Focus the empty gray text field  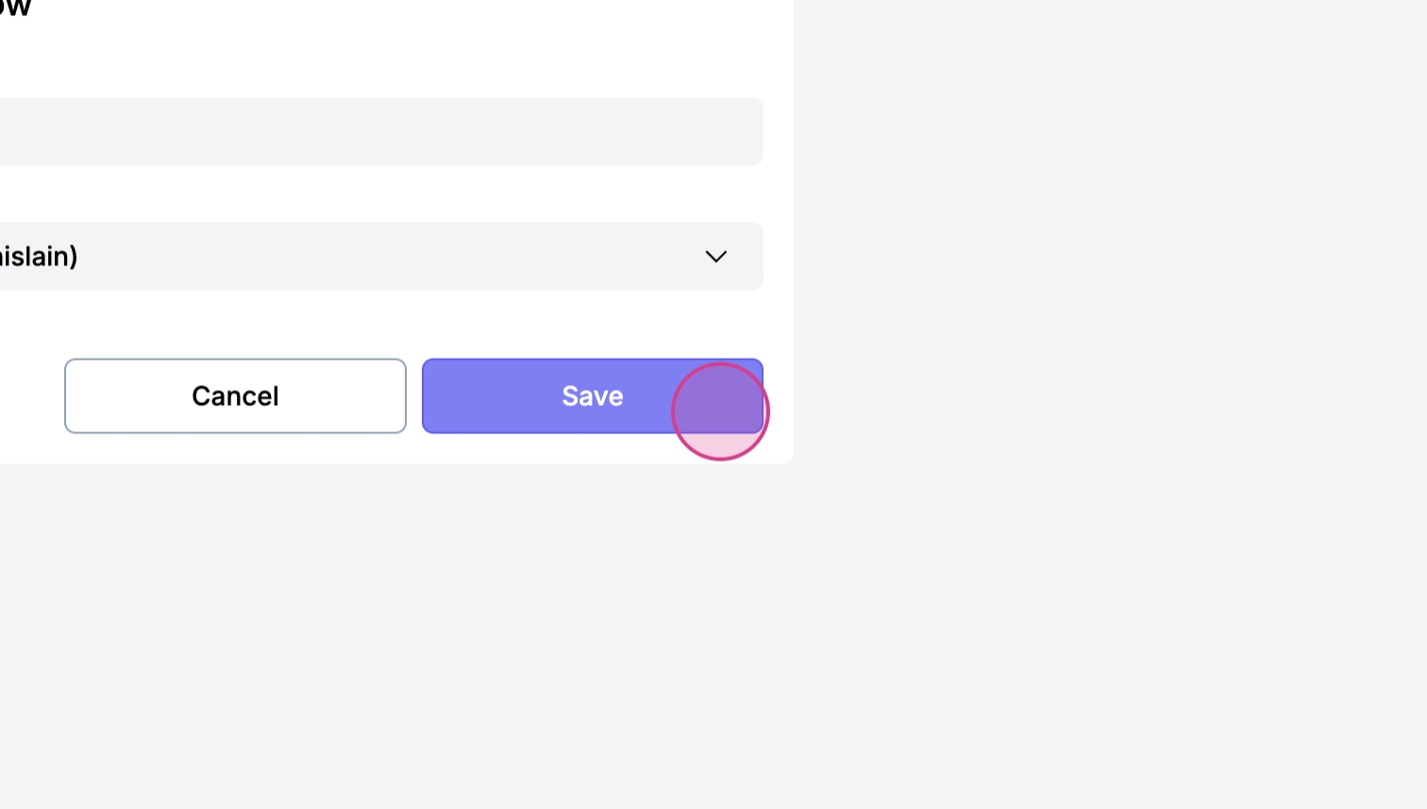[x=378, y=132]
